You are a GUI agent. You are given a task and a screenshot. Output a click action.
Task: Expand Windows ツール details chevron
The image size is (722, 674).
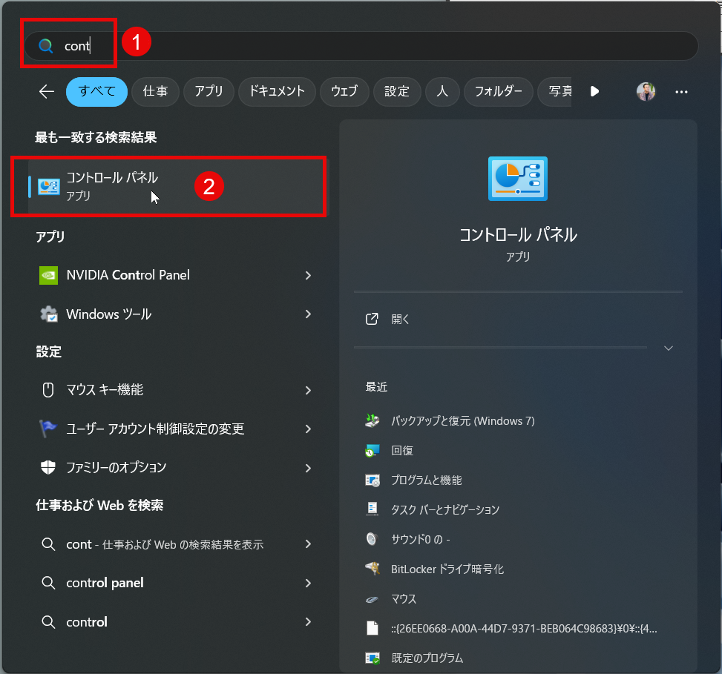point(308,314)
